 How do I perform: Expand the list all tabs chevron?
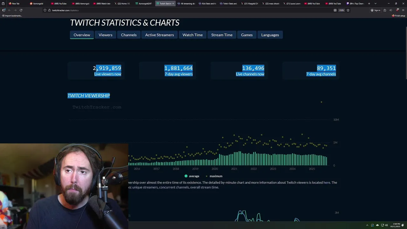pyautogui.click(x=376, y=3)
